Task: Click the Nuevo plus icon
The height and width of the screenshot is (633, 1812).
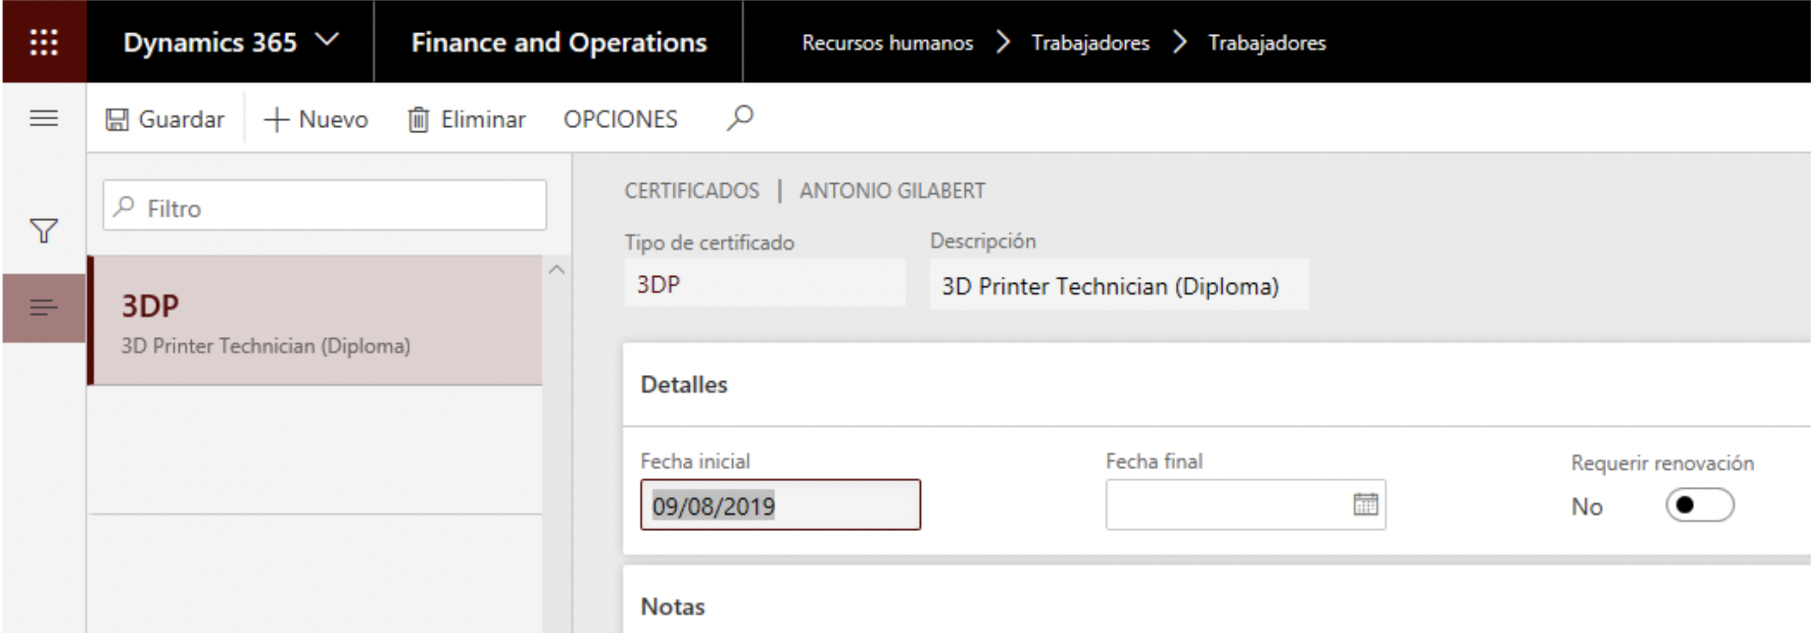Action: [x=276, y=119]
